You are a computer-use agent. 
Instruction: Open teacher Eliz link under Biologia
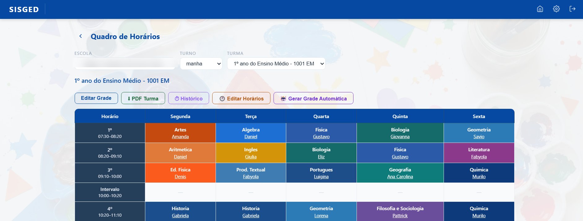[321, 157]
